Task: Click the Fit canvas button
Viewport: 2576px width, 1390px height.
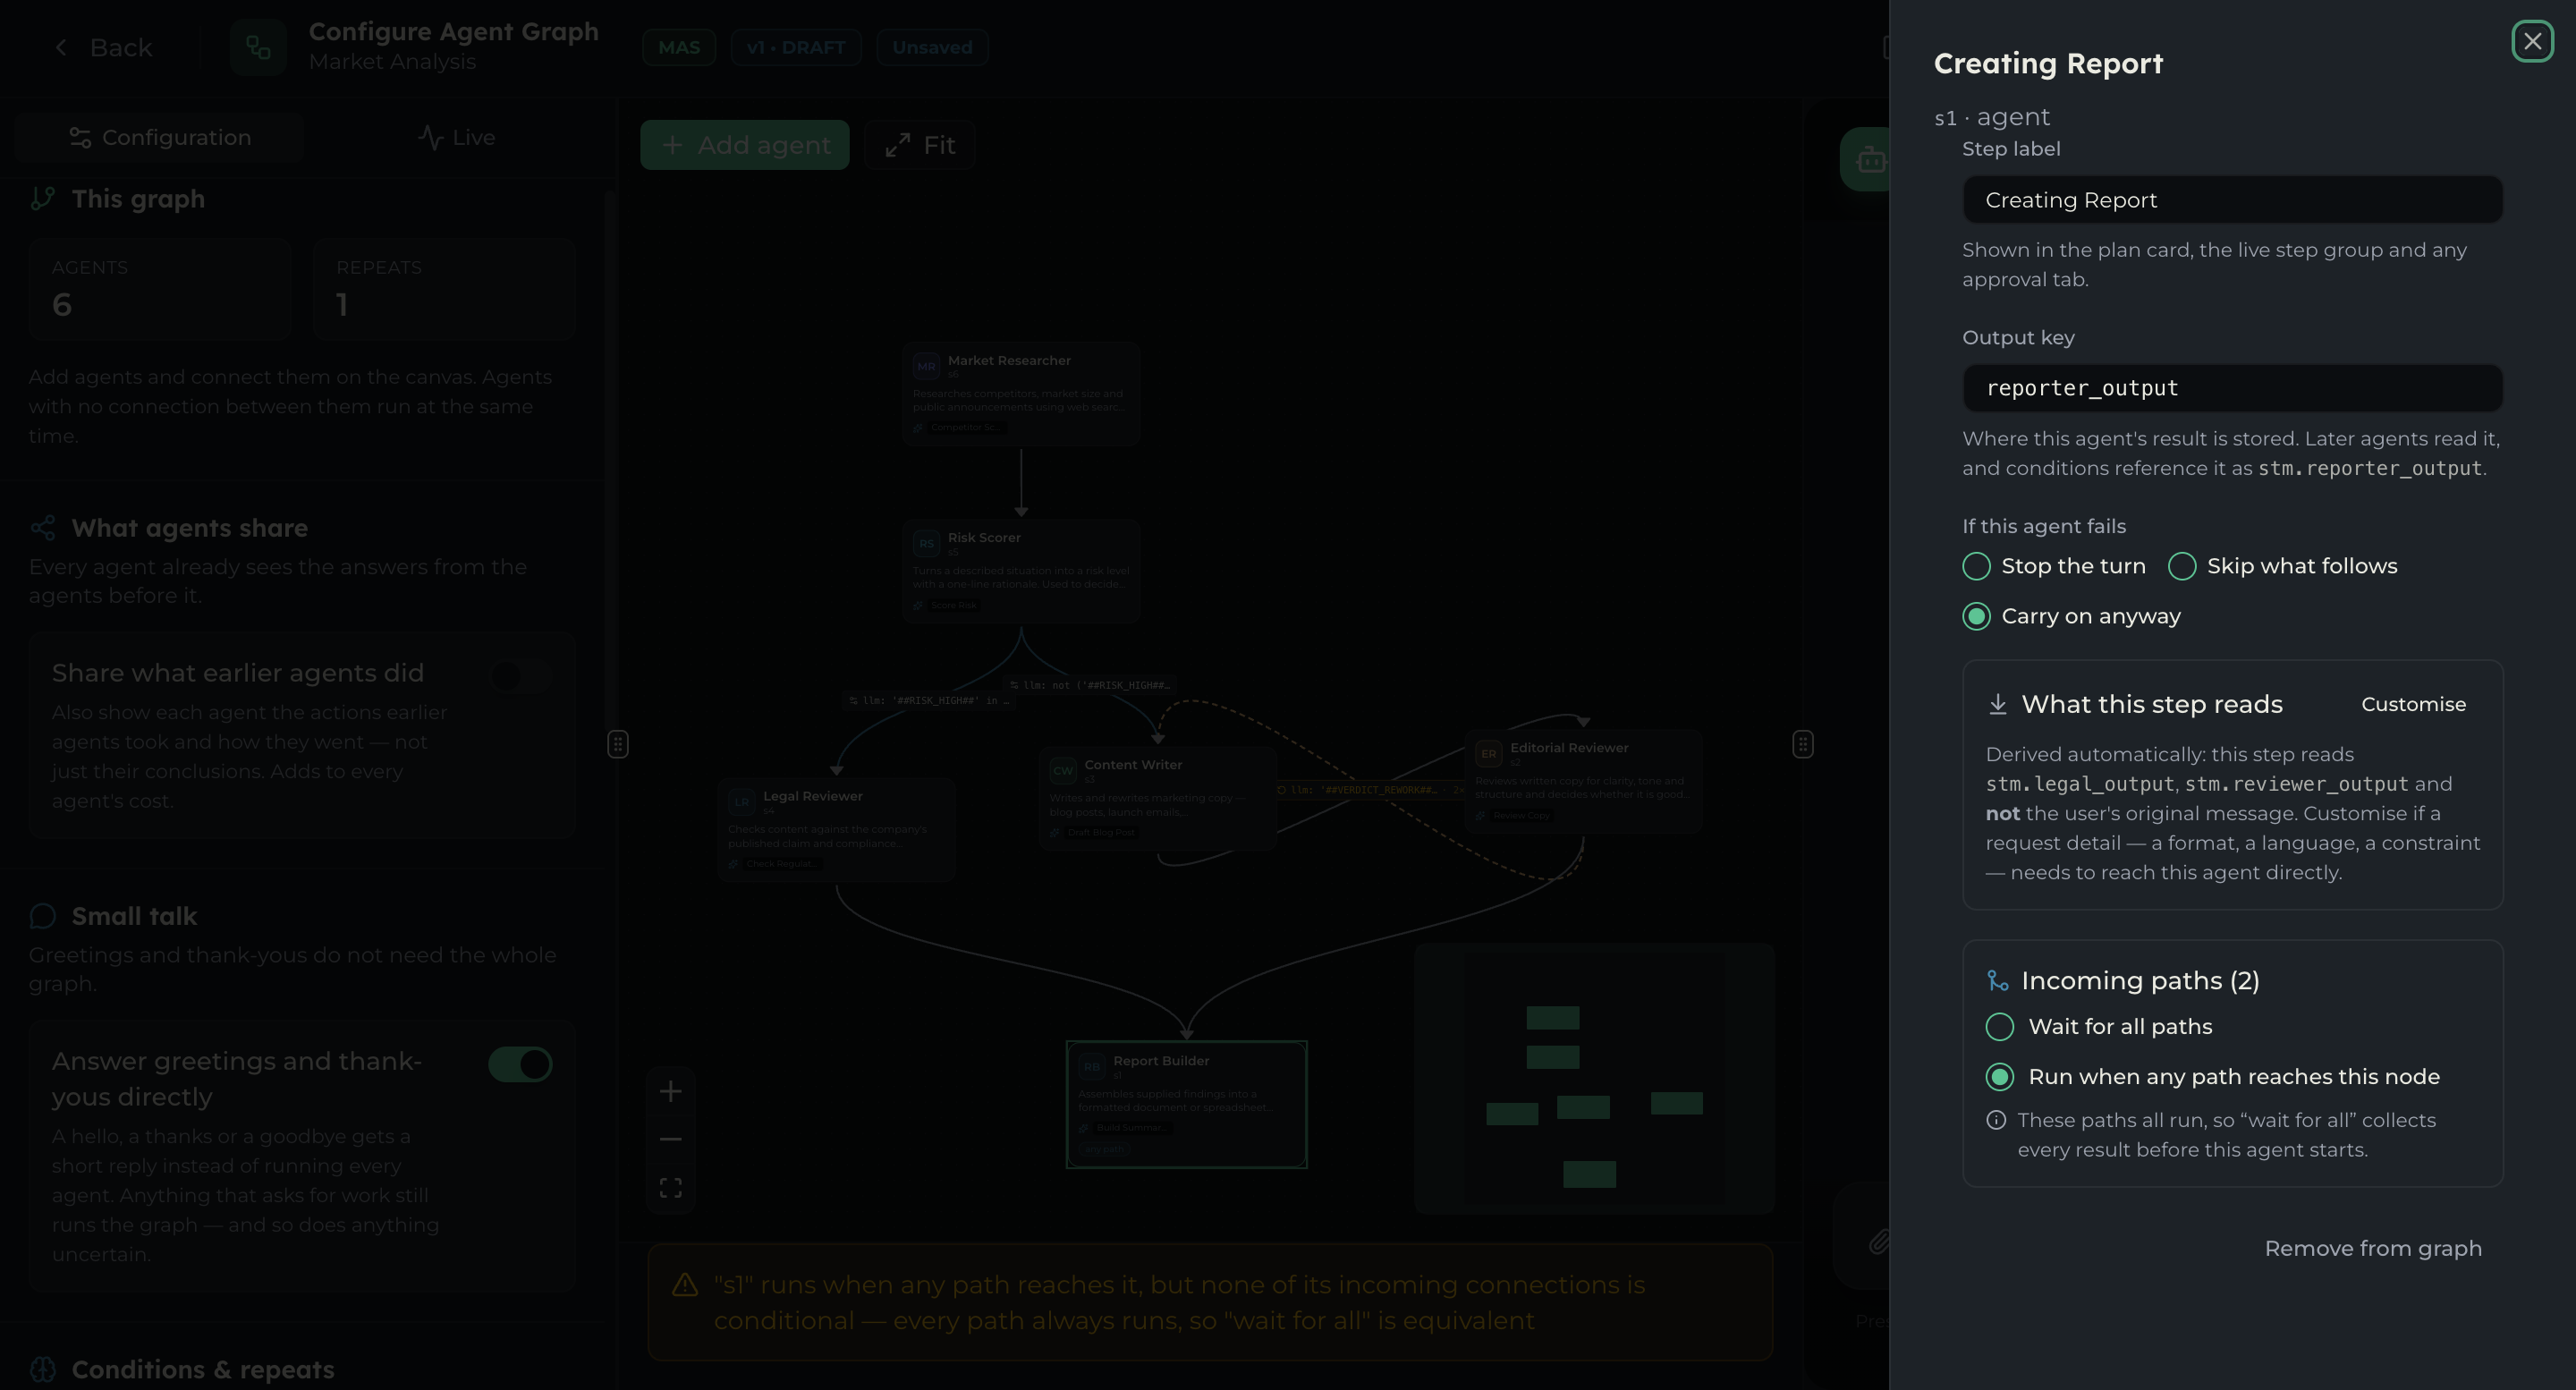Action: [x=920, y=145]
